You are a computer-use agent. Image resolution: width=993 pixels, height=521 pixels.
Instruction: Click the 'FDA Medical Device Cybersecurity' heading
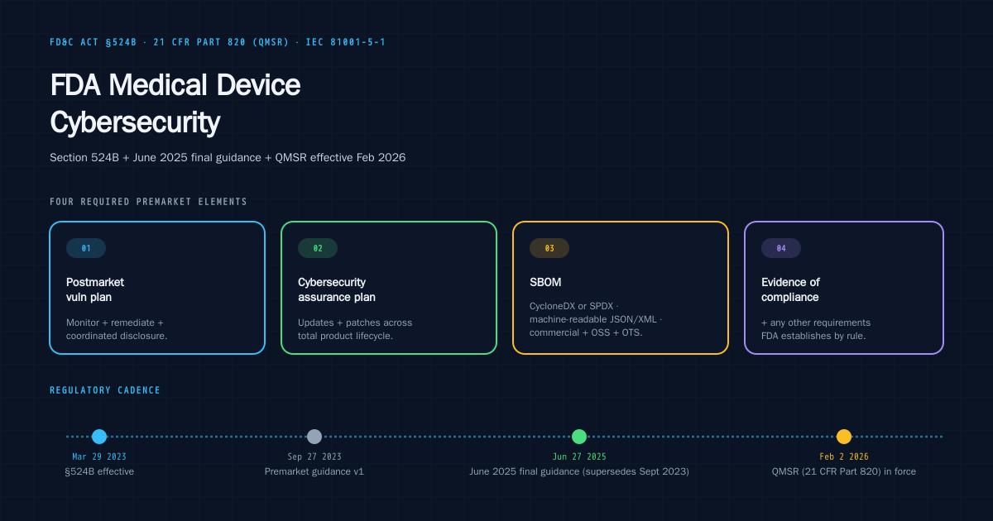tap(175, 103)
